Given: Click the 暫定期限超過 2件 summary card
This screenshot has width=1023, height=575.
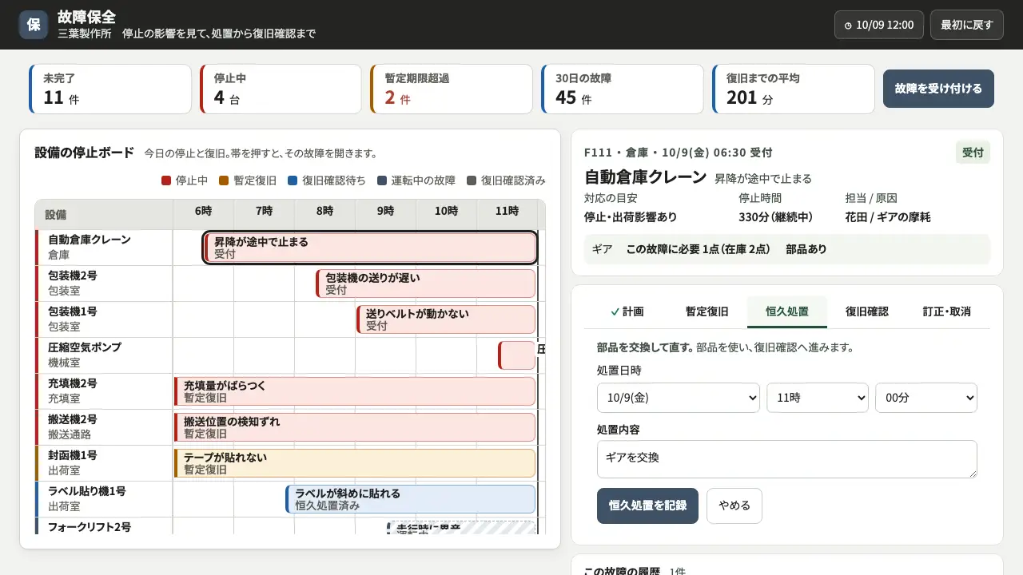Looking at the screenshot, I should point(452,89).
